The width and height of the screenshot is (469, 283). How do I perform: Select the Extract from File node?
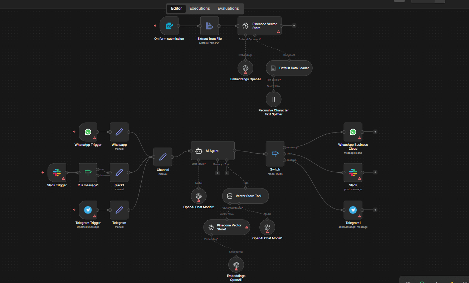coord(210,26)
